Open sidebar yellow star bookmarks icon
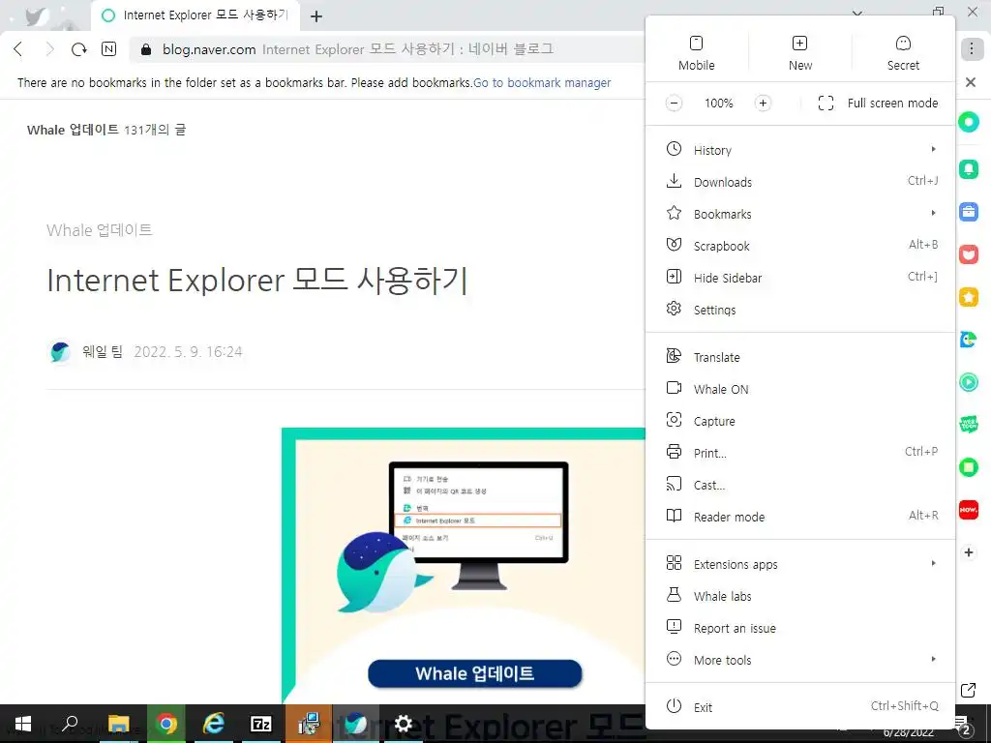 point(968,296)
